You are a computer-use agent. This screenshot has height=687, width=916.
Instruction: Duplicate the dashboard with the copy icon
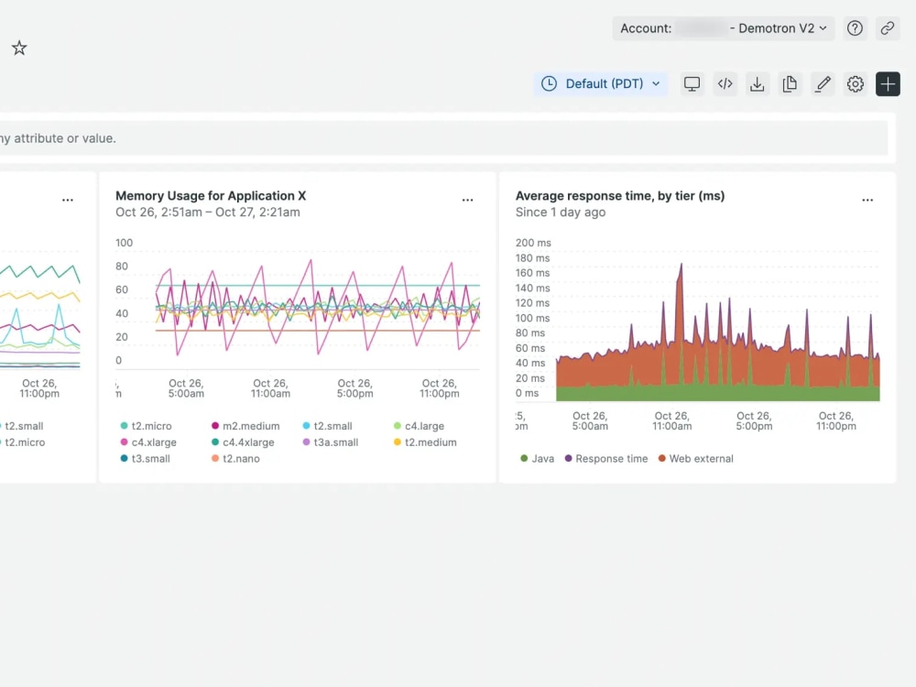[790, 84]
